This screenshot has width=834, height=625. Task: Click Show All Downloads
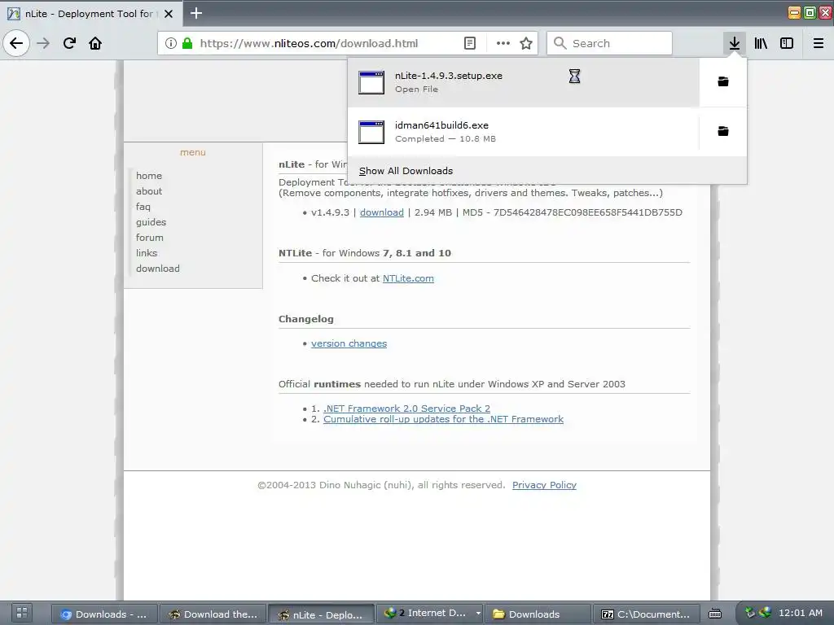(406, 171)
